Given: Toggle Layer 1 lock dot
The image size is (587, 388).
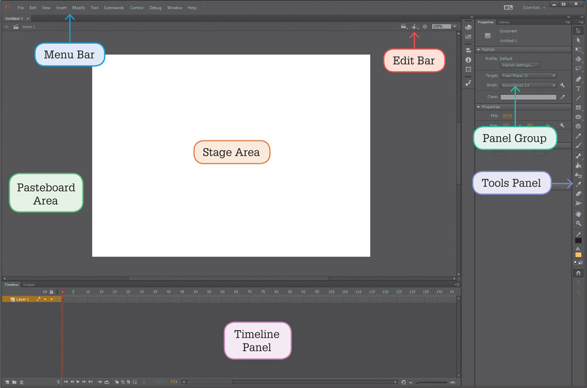Looking at the screenshot, I should click(x=51, y=299).
